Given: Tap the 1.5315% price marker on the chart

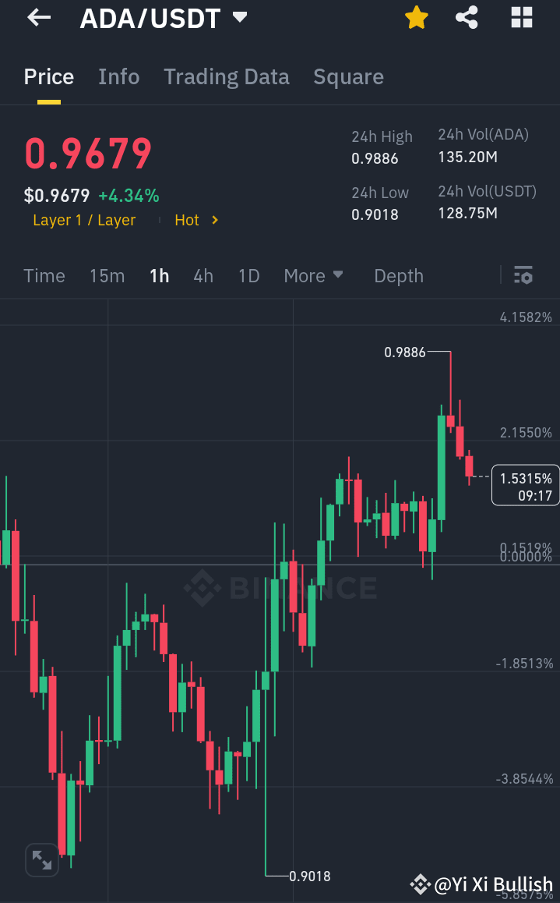Looking at the screenshot, I should tap(525, 484).
